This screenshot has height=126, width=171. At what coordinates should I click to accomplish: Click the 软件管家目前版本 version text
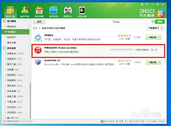[18, 121]
